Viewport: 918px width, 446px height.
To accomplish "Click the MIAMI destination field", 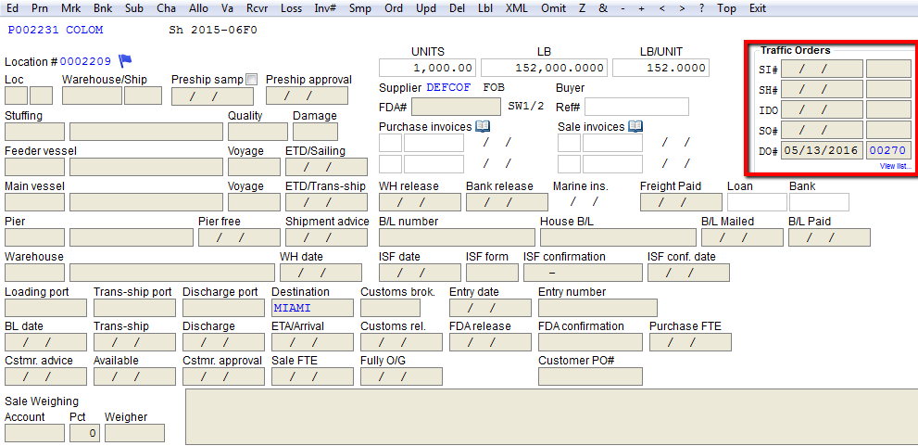I will pyautogui.click(x=312, y=308).
